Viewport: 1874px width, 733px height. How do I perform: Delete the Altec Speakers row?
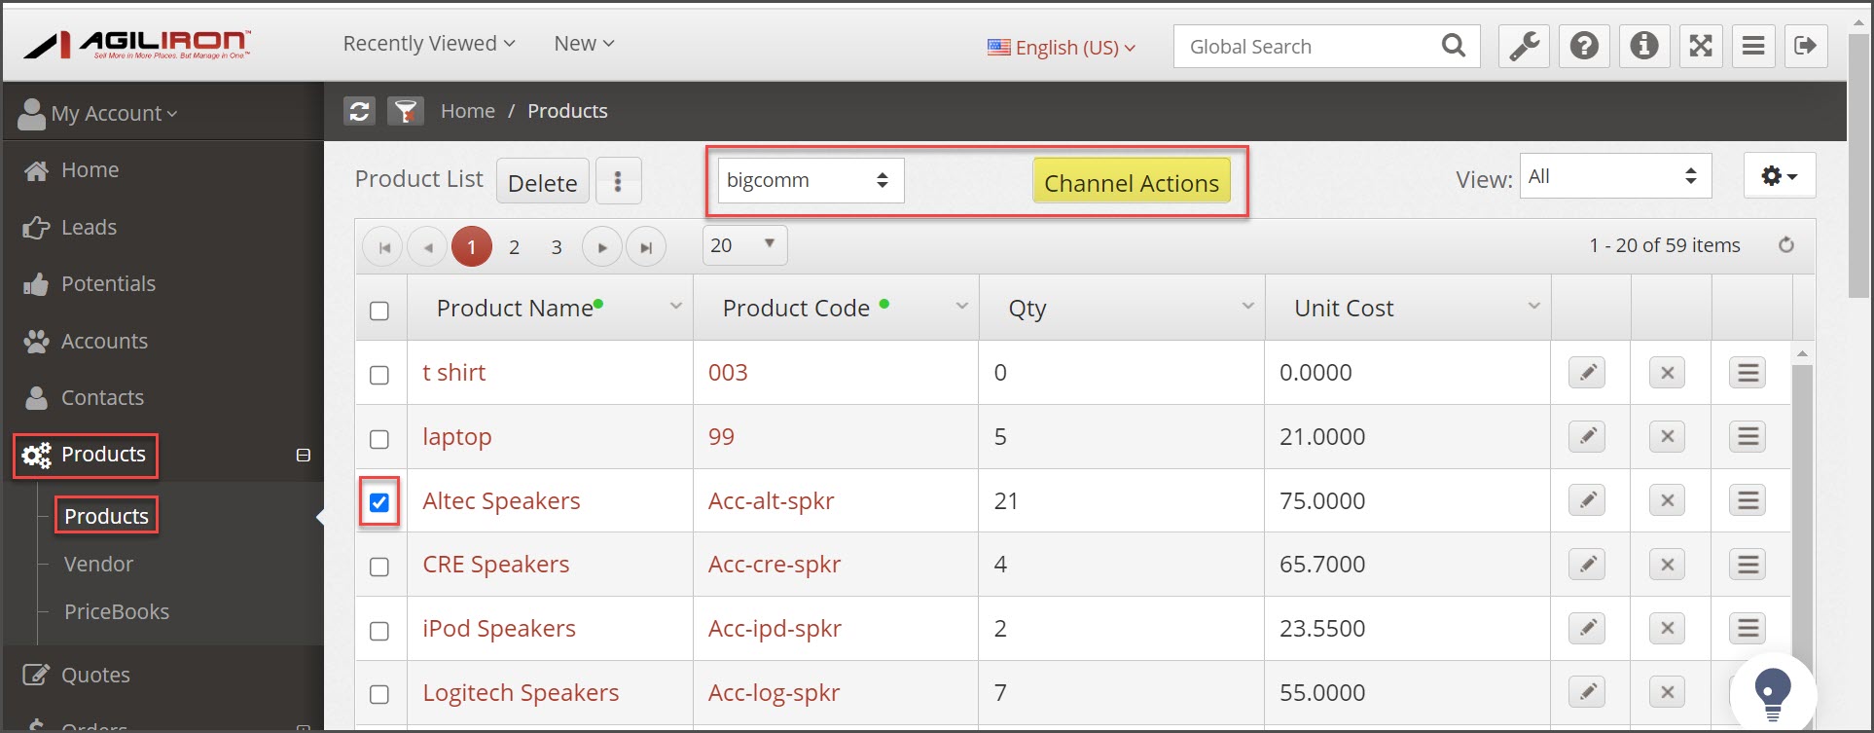(1667, 500)
